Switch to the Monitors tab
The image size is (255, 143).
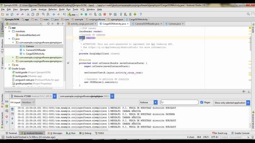[x=28, y=102]
